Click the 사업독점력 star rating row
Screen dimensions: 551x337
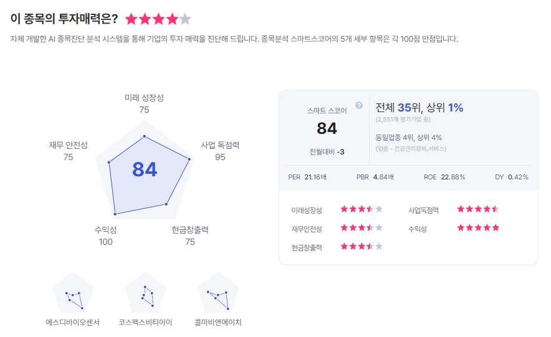tap(478, 209)
